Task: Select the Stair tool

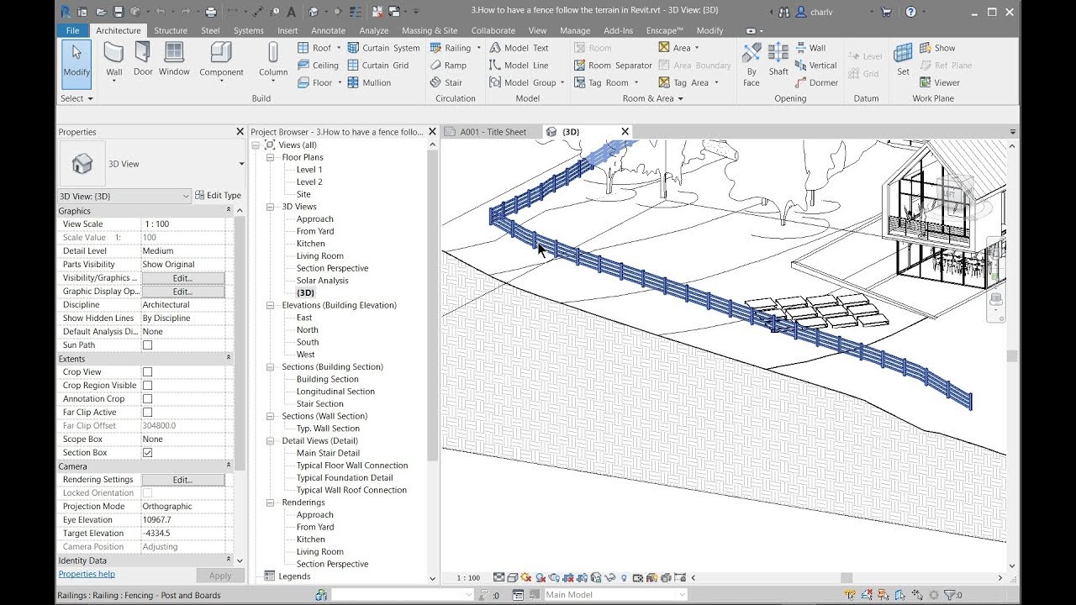Action: (446, 83)
